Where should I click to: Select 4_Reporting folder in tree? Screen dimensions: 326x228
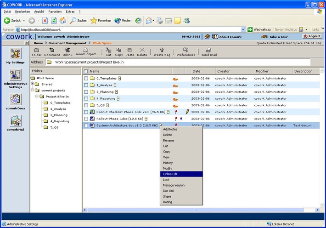click(x=60, y=121)
